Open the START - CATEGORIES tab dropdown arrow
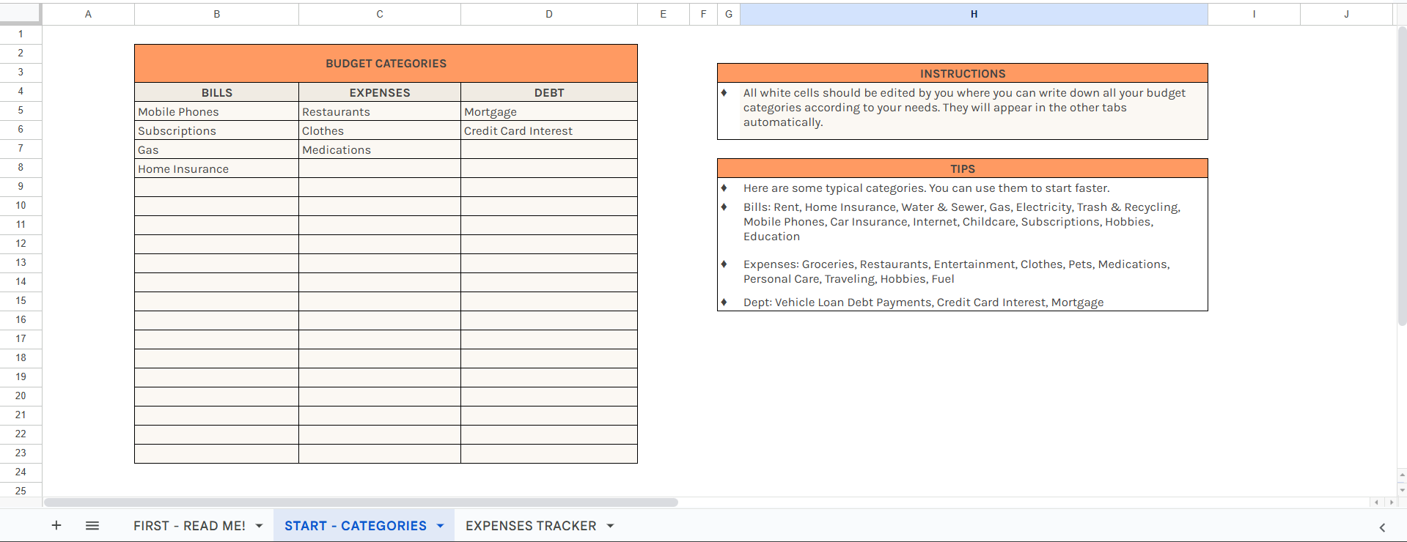1407x542 pixels. point(440,526)
